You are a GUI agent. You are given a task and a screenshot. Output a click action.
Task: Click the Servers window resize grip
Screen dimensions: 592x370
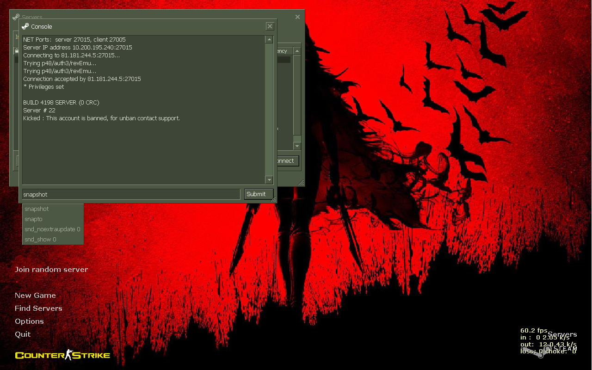[x=301, y=183]
